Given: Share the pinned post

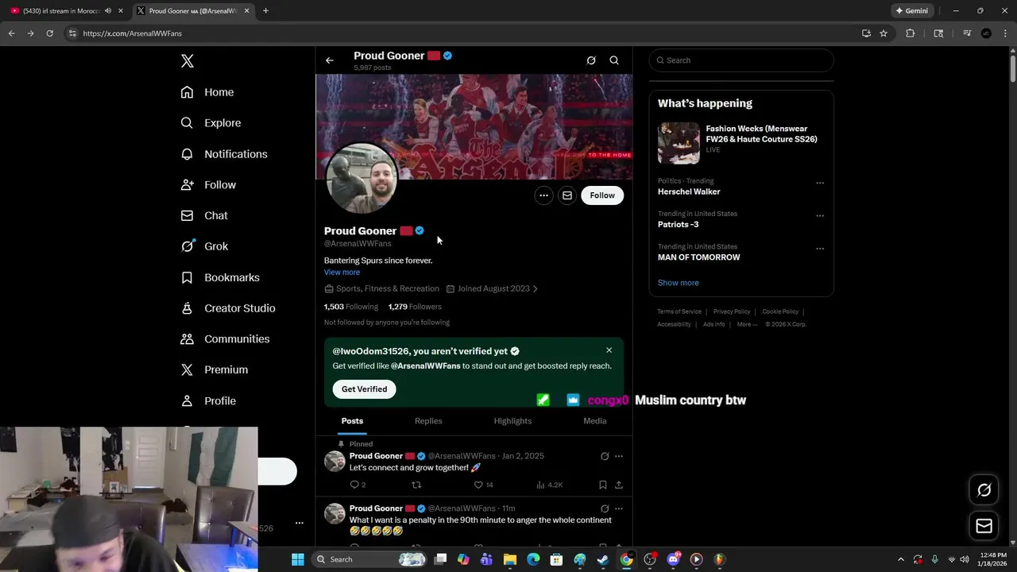Looking at the screenshot, I should click(x=619, y=485).
